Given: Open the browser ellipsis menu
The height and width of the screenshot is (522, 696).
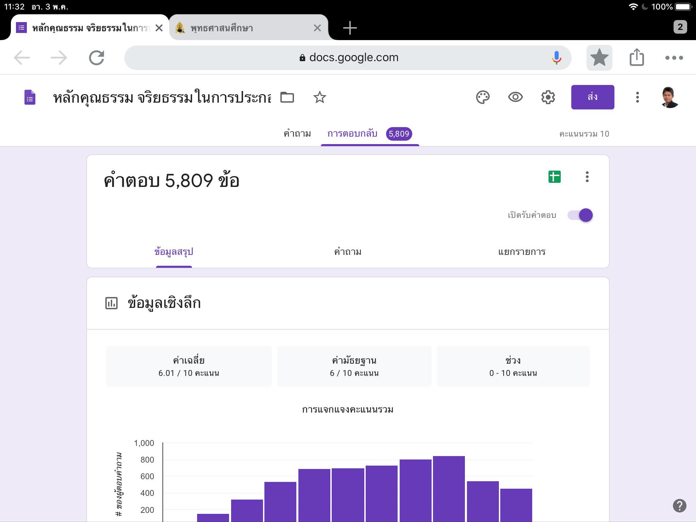Looking at the screenshot, I should click(x=674, y=58).
